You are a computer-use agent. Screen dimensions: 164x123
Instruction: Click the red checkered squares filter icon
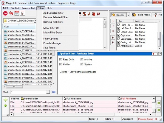(x=84, y=14)
